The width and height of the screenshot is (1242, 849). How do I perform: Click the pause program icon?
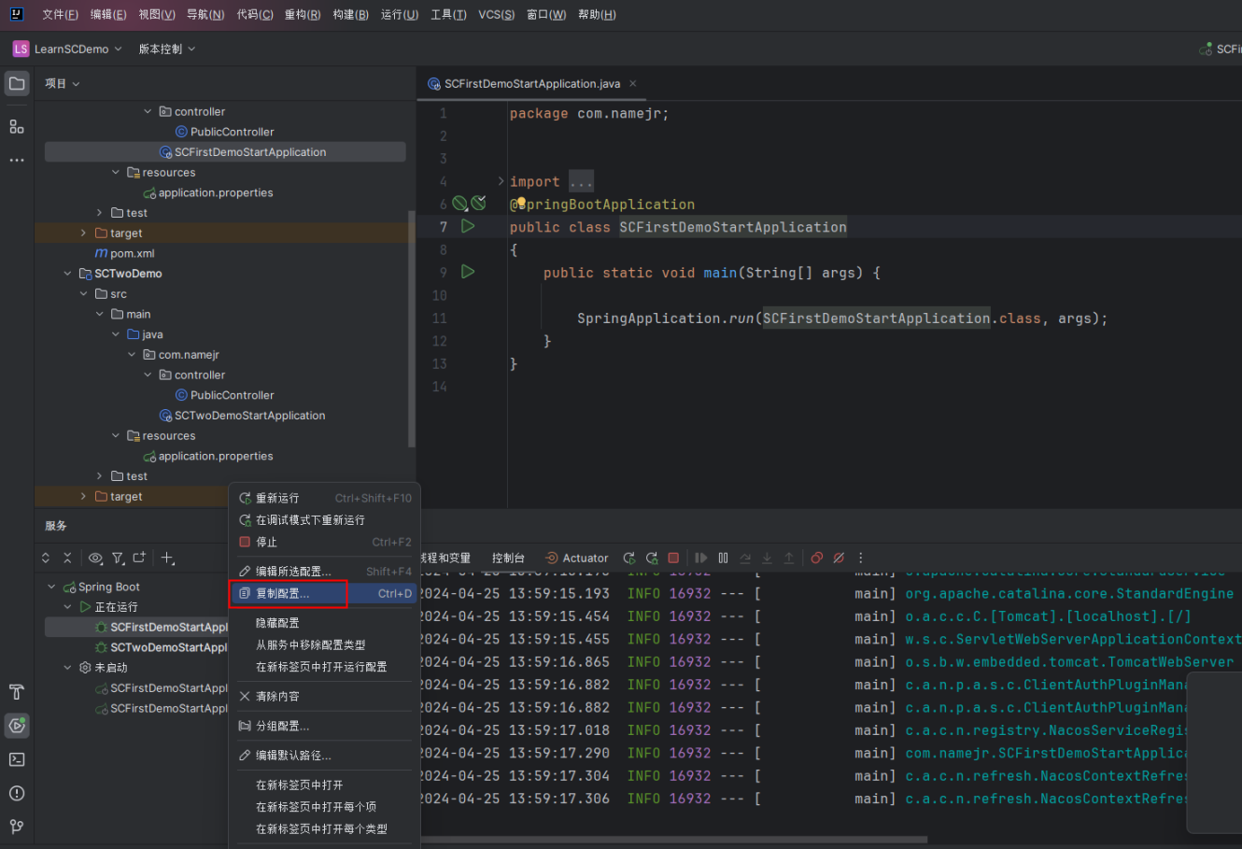723,558
